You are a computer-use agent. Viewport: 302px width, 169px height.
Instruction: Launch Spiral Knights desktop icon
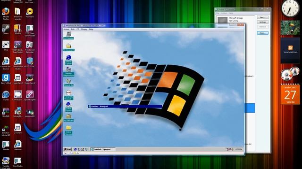(x=30, y=96)
